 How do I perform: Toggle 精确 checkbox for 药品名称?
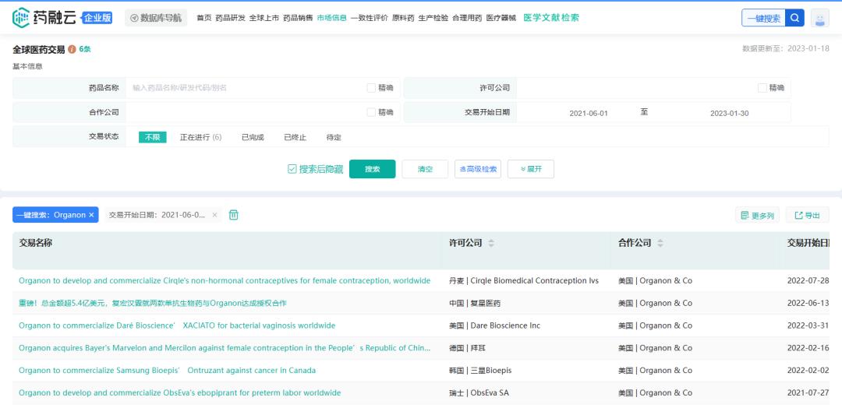click(371, 88)
